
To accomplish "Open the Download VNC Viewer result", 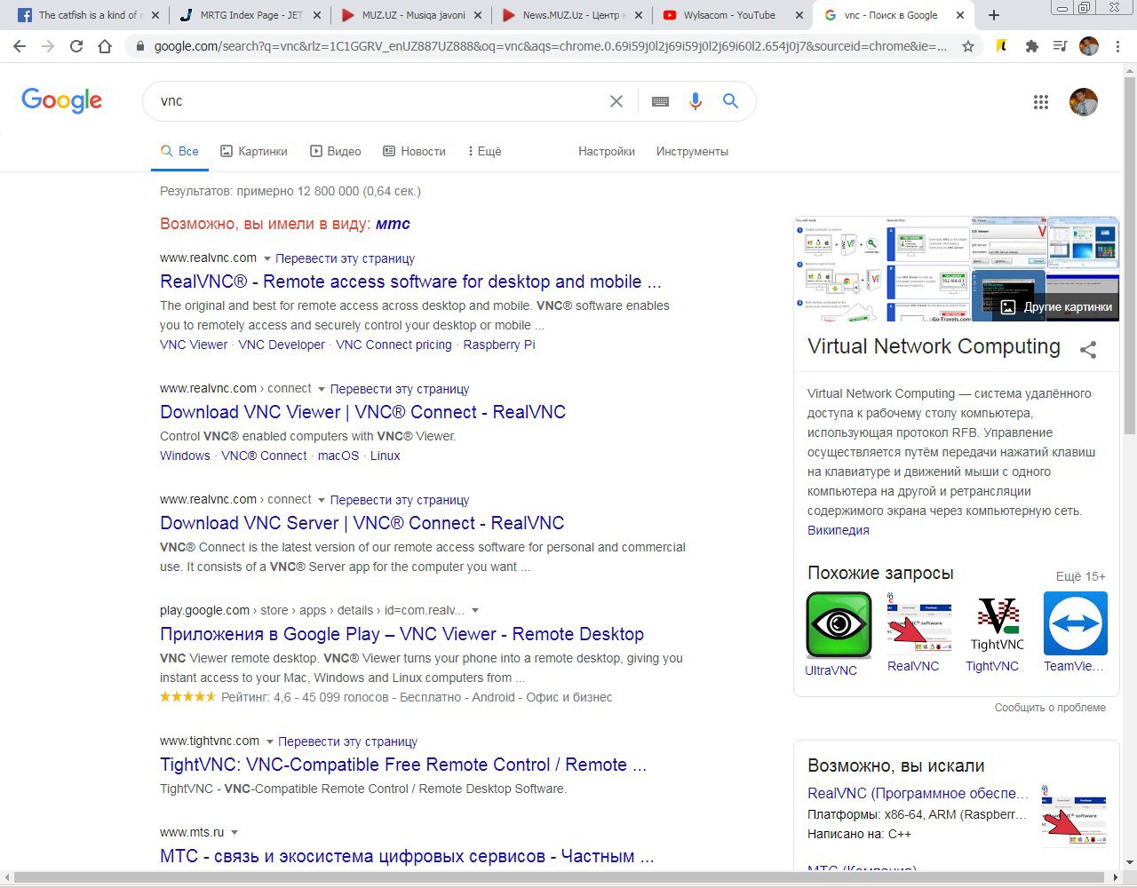I will click(x=362, y=412).
